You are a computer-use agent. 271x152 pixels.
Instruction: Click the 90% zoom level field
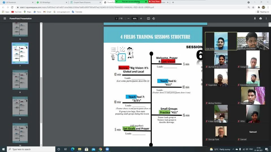135,19
